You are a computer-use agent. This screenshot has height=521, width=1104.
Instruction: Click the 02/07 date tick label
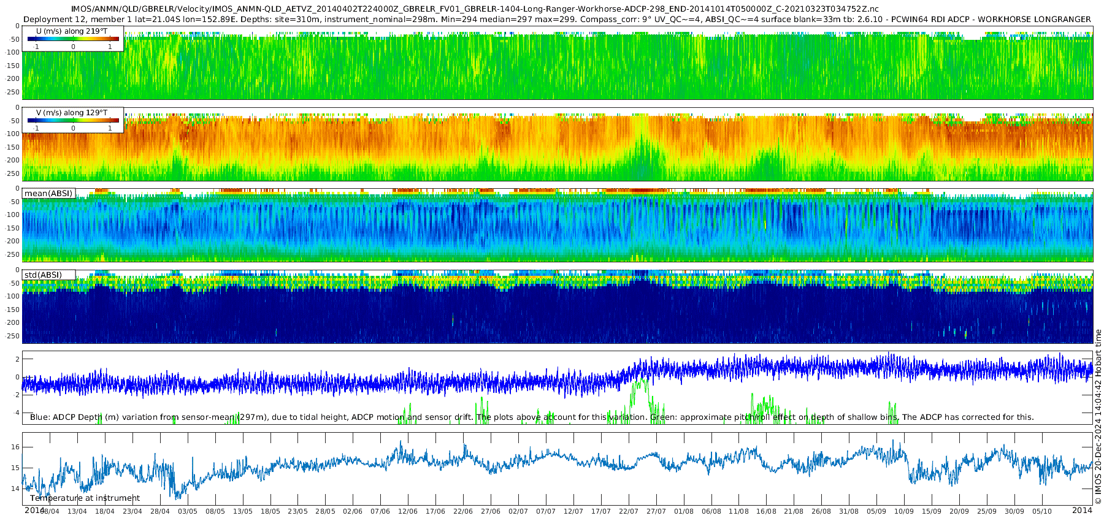click(518, 511)
